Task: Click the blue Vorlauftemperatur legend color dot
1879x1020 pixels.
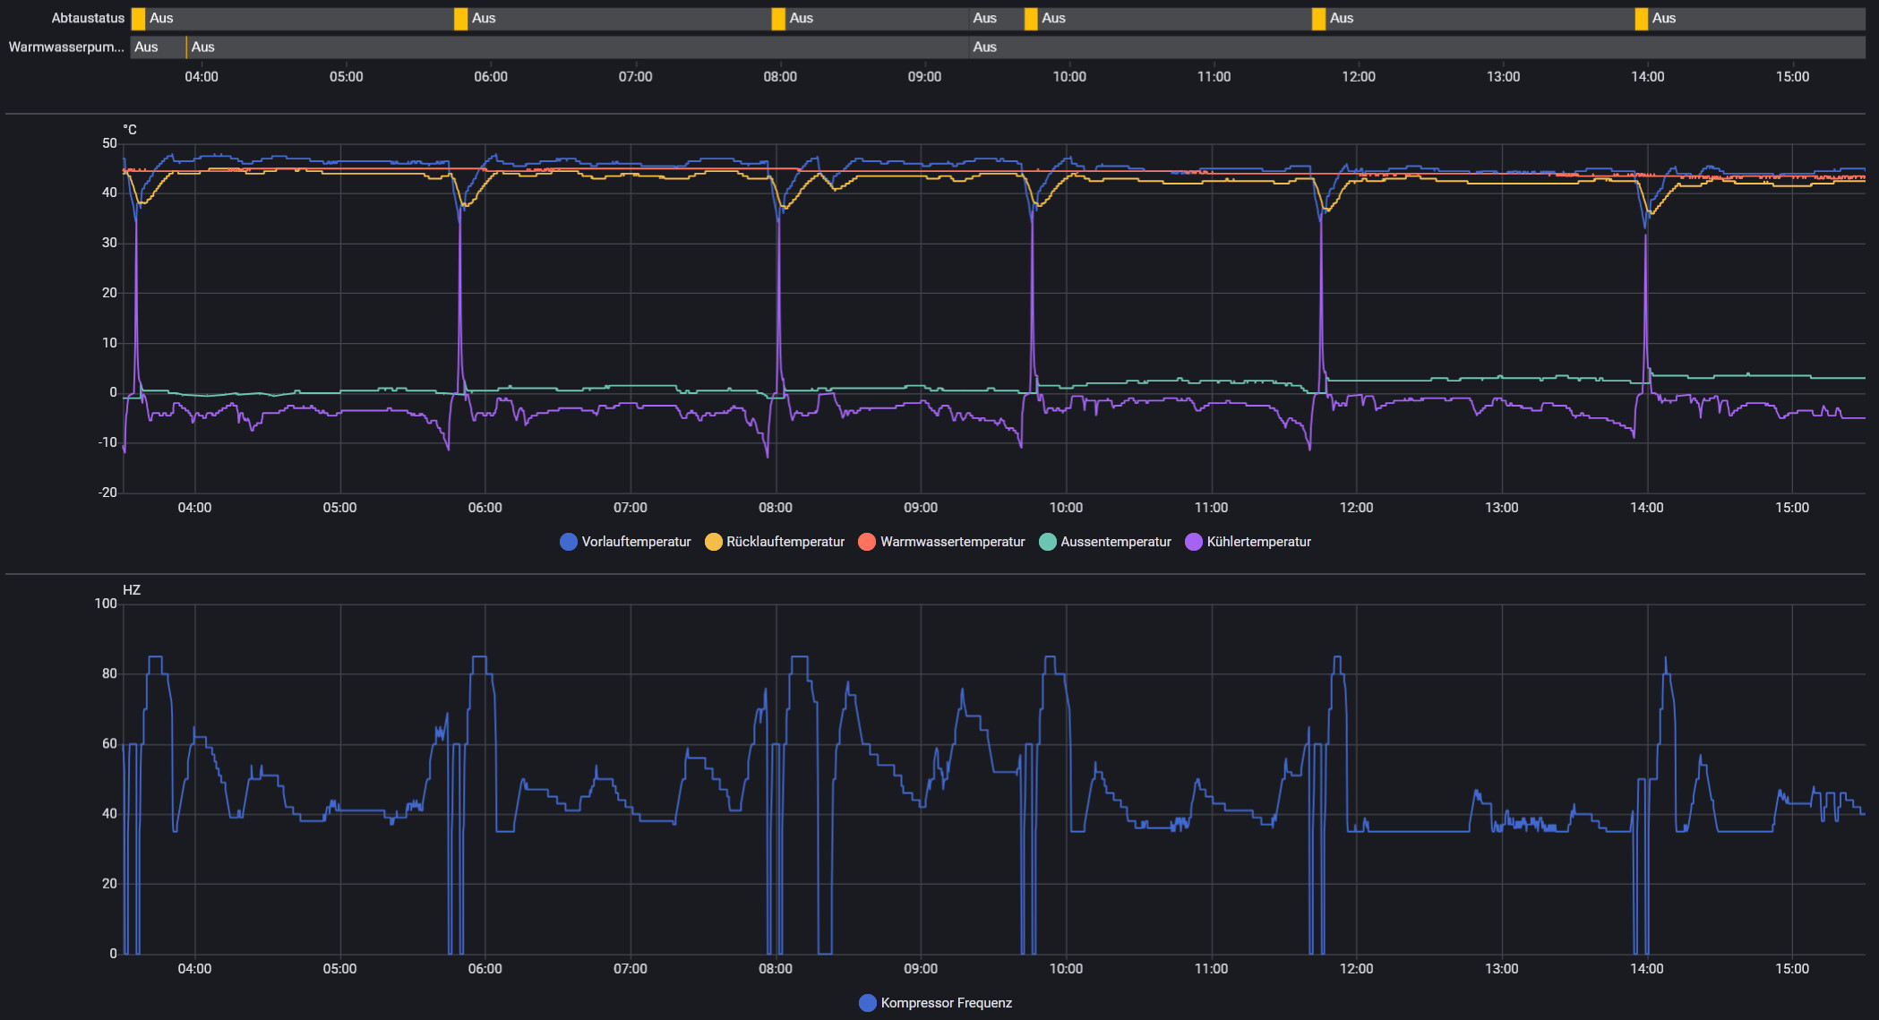Action: [x=568, y=542]
